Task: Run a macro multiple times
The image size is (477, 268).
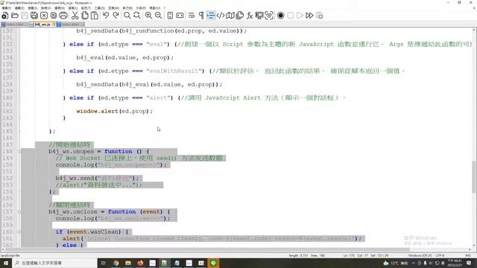Action: (x=309, y=16)
